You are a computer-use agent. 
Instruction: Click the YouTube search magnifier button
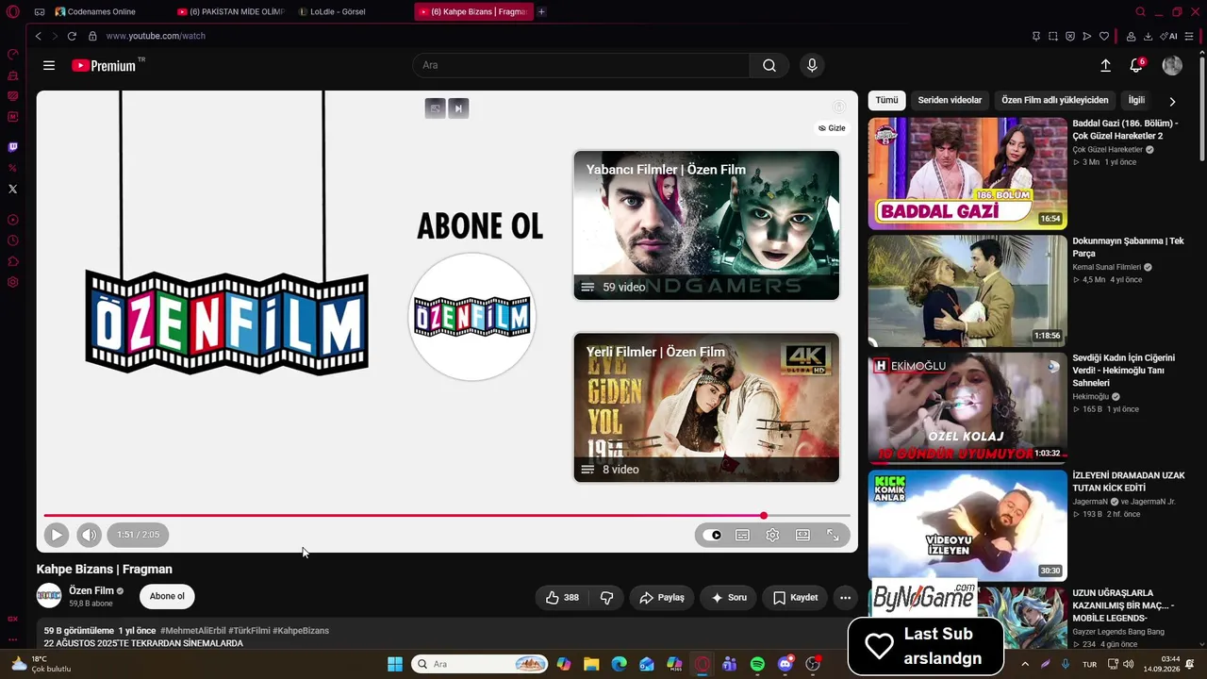769,65
